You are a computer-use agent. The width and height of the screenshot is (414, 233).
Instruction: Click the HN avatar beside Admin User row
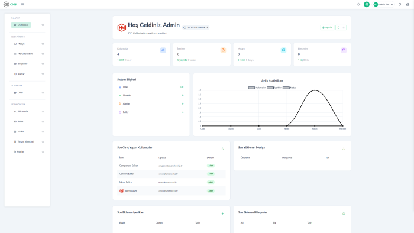tap(121, 191)
